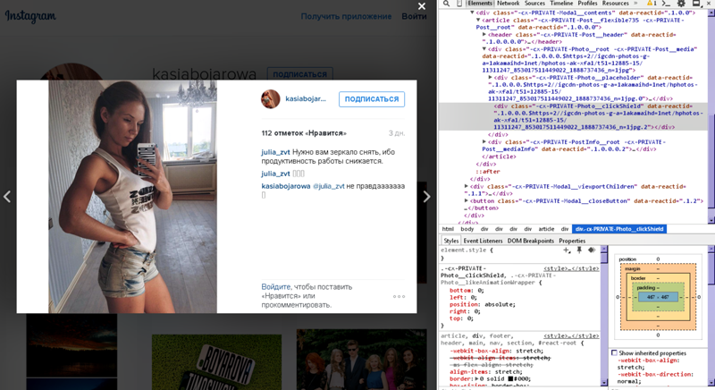Click the green padding box in metrics
Screen dimensions: 715x390
tap(658, 297)
